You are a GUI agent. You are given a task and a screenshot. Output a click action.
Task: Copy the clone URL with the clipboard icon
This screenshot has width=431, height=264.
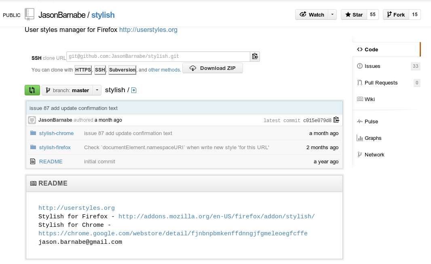coord(255,56)
